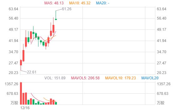This screenshot has width=175, height=112.
Task: Click the right axis 63.64 price label
Action: 162,9
